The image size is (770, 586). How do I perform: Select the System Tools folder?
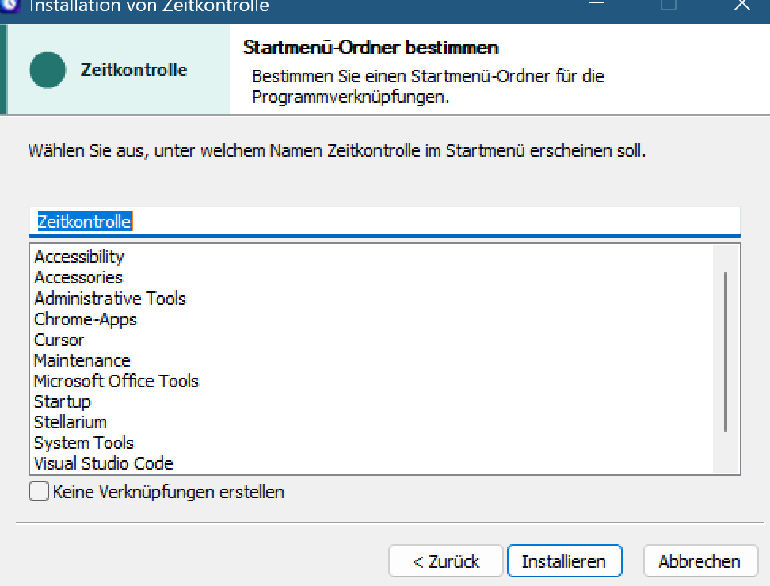(x=84, y=443)
